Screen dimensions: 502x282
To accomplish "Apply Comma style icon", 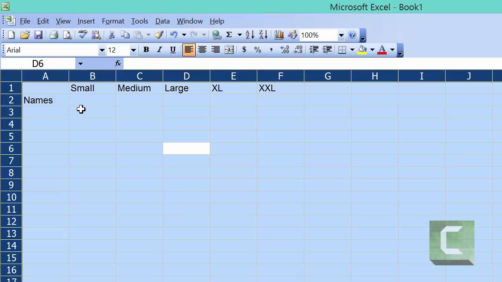I will (x=271, y=50).
